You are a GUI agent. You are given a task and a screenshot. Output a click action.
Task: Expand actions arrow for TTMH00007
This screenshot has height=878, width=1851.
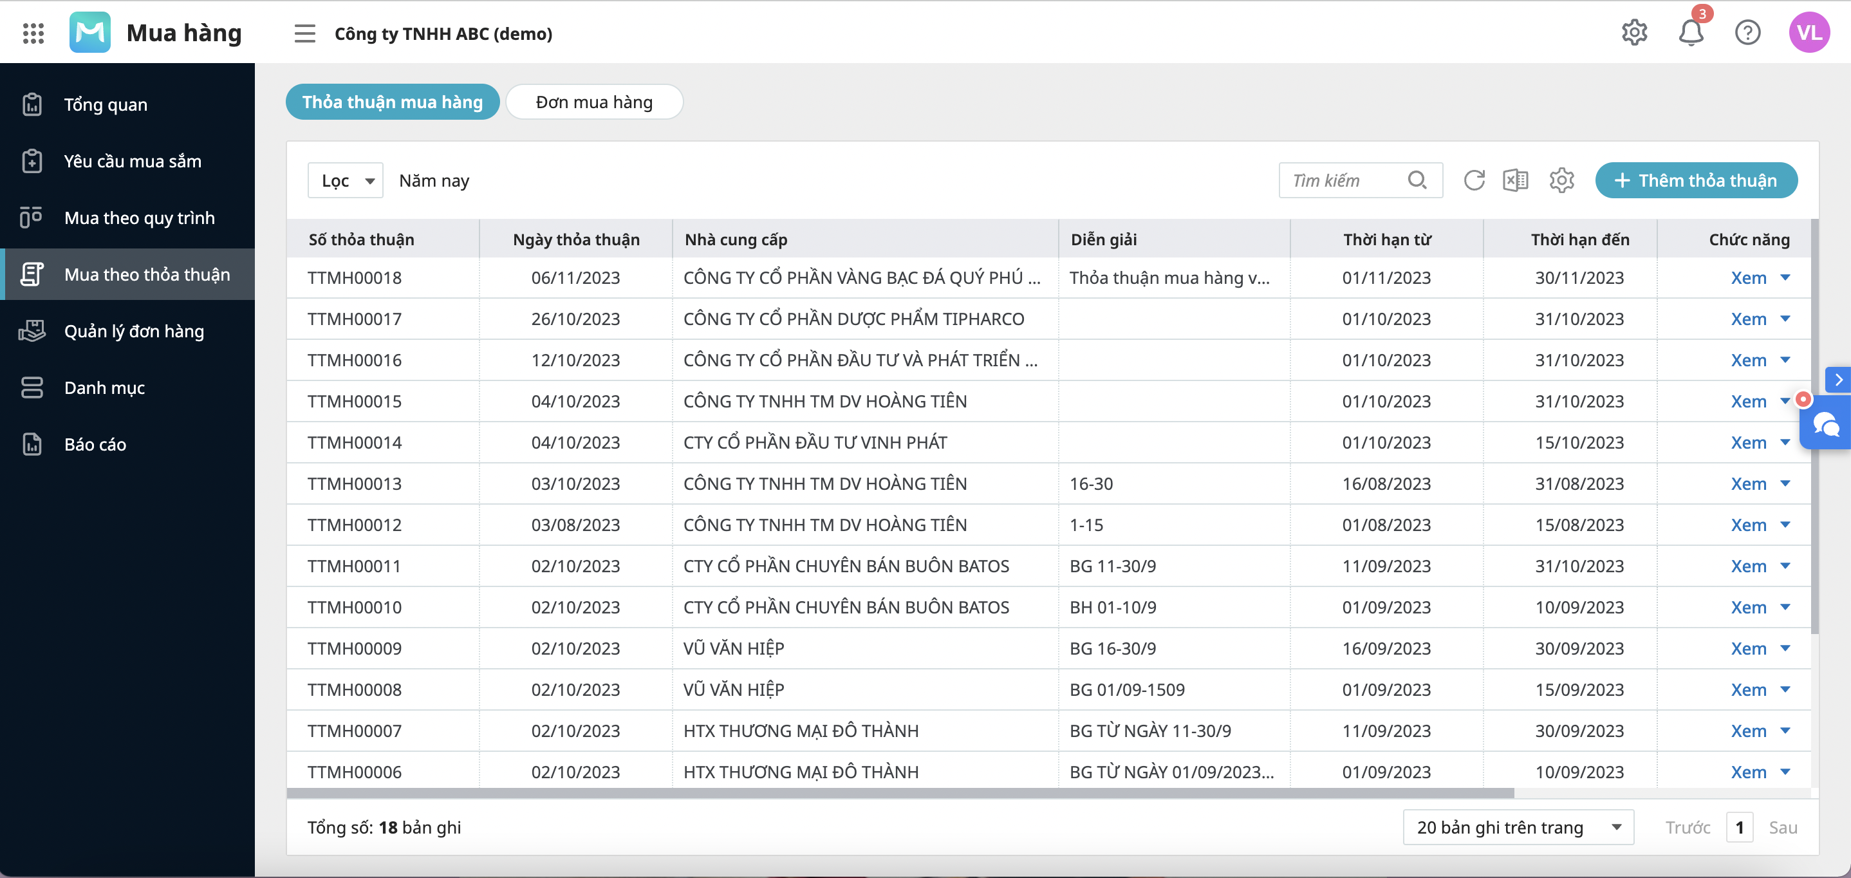pyautogui.click(x=1785, y=731)
